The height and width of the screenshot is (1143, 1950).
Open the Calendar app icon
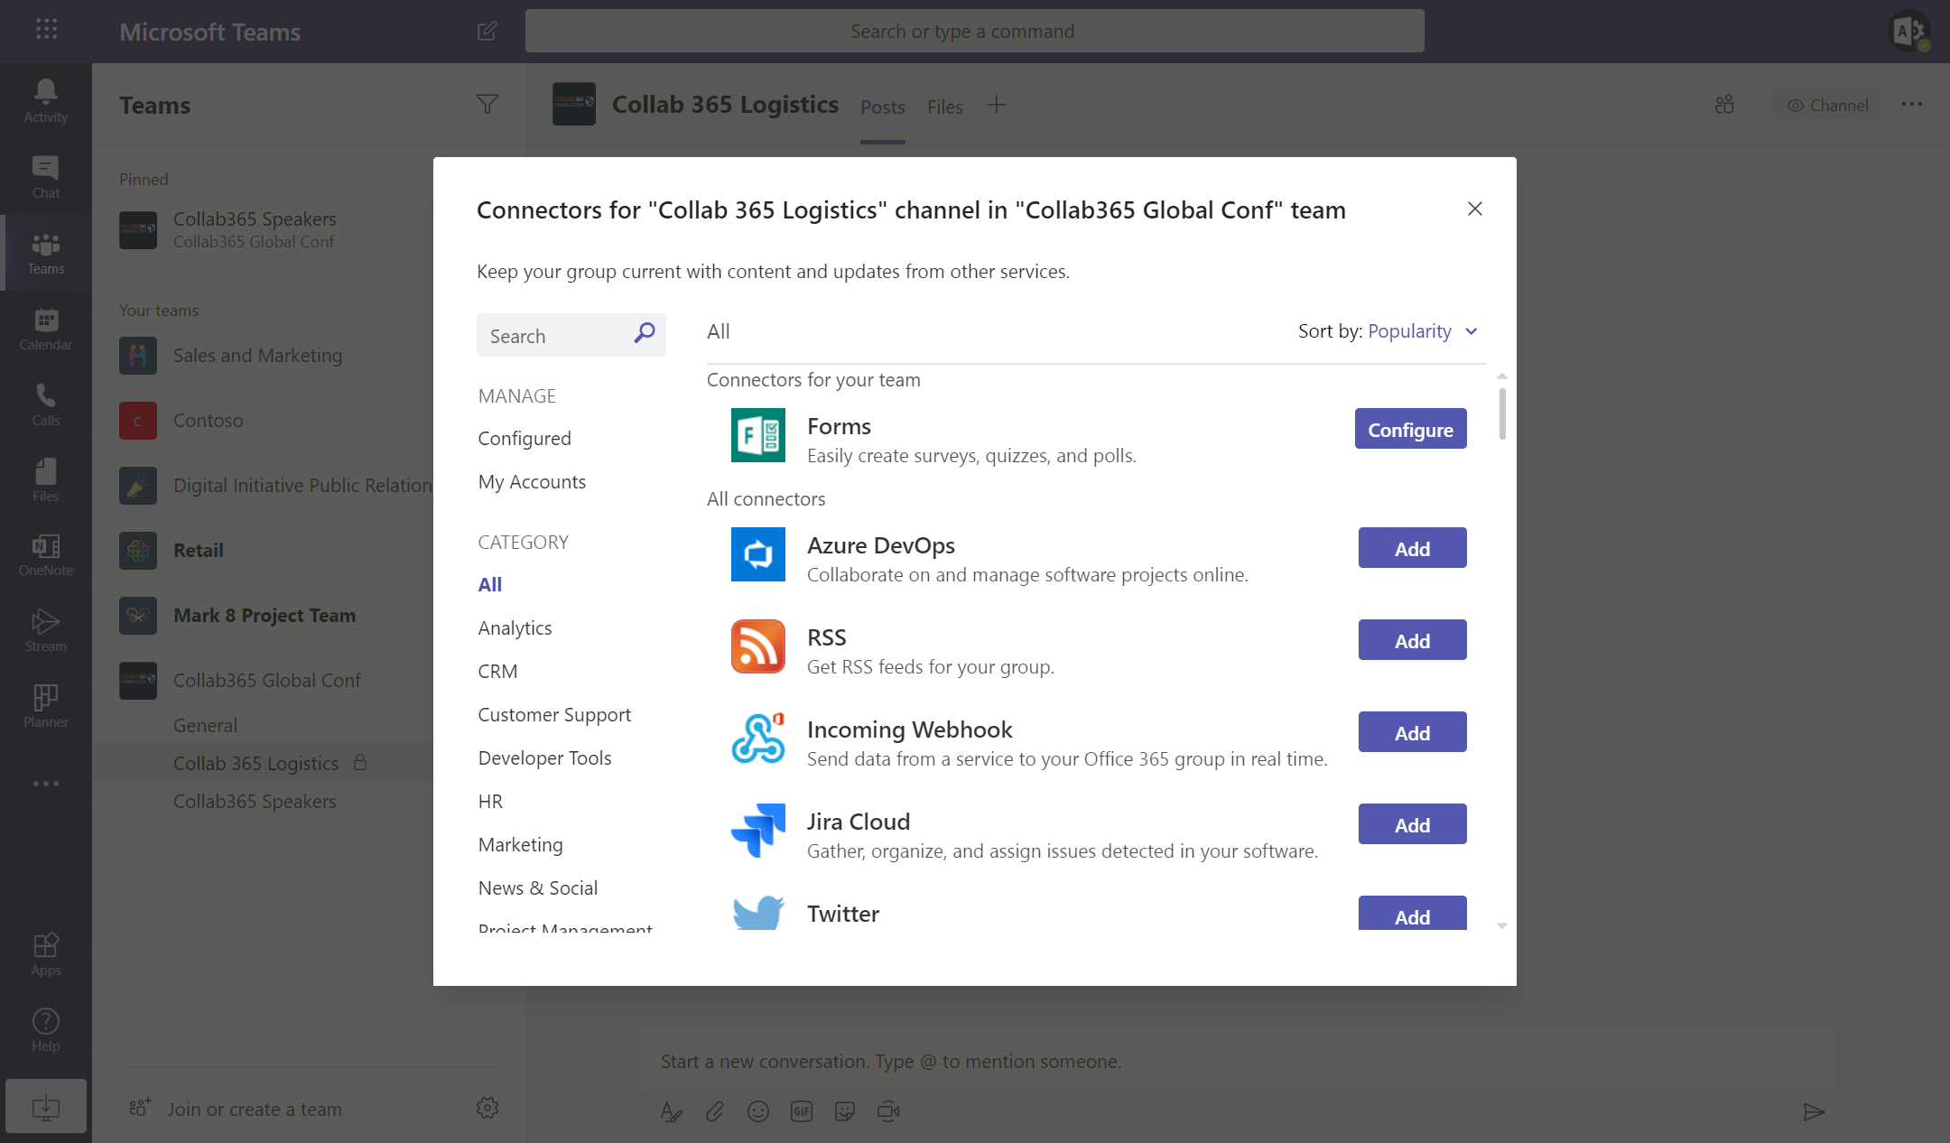pos(45,329)
